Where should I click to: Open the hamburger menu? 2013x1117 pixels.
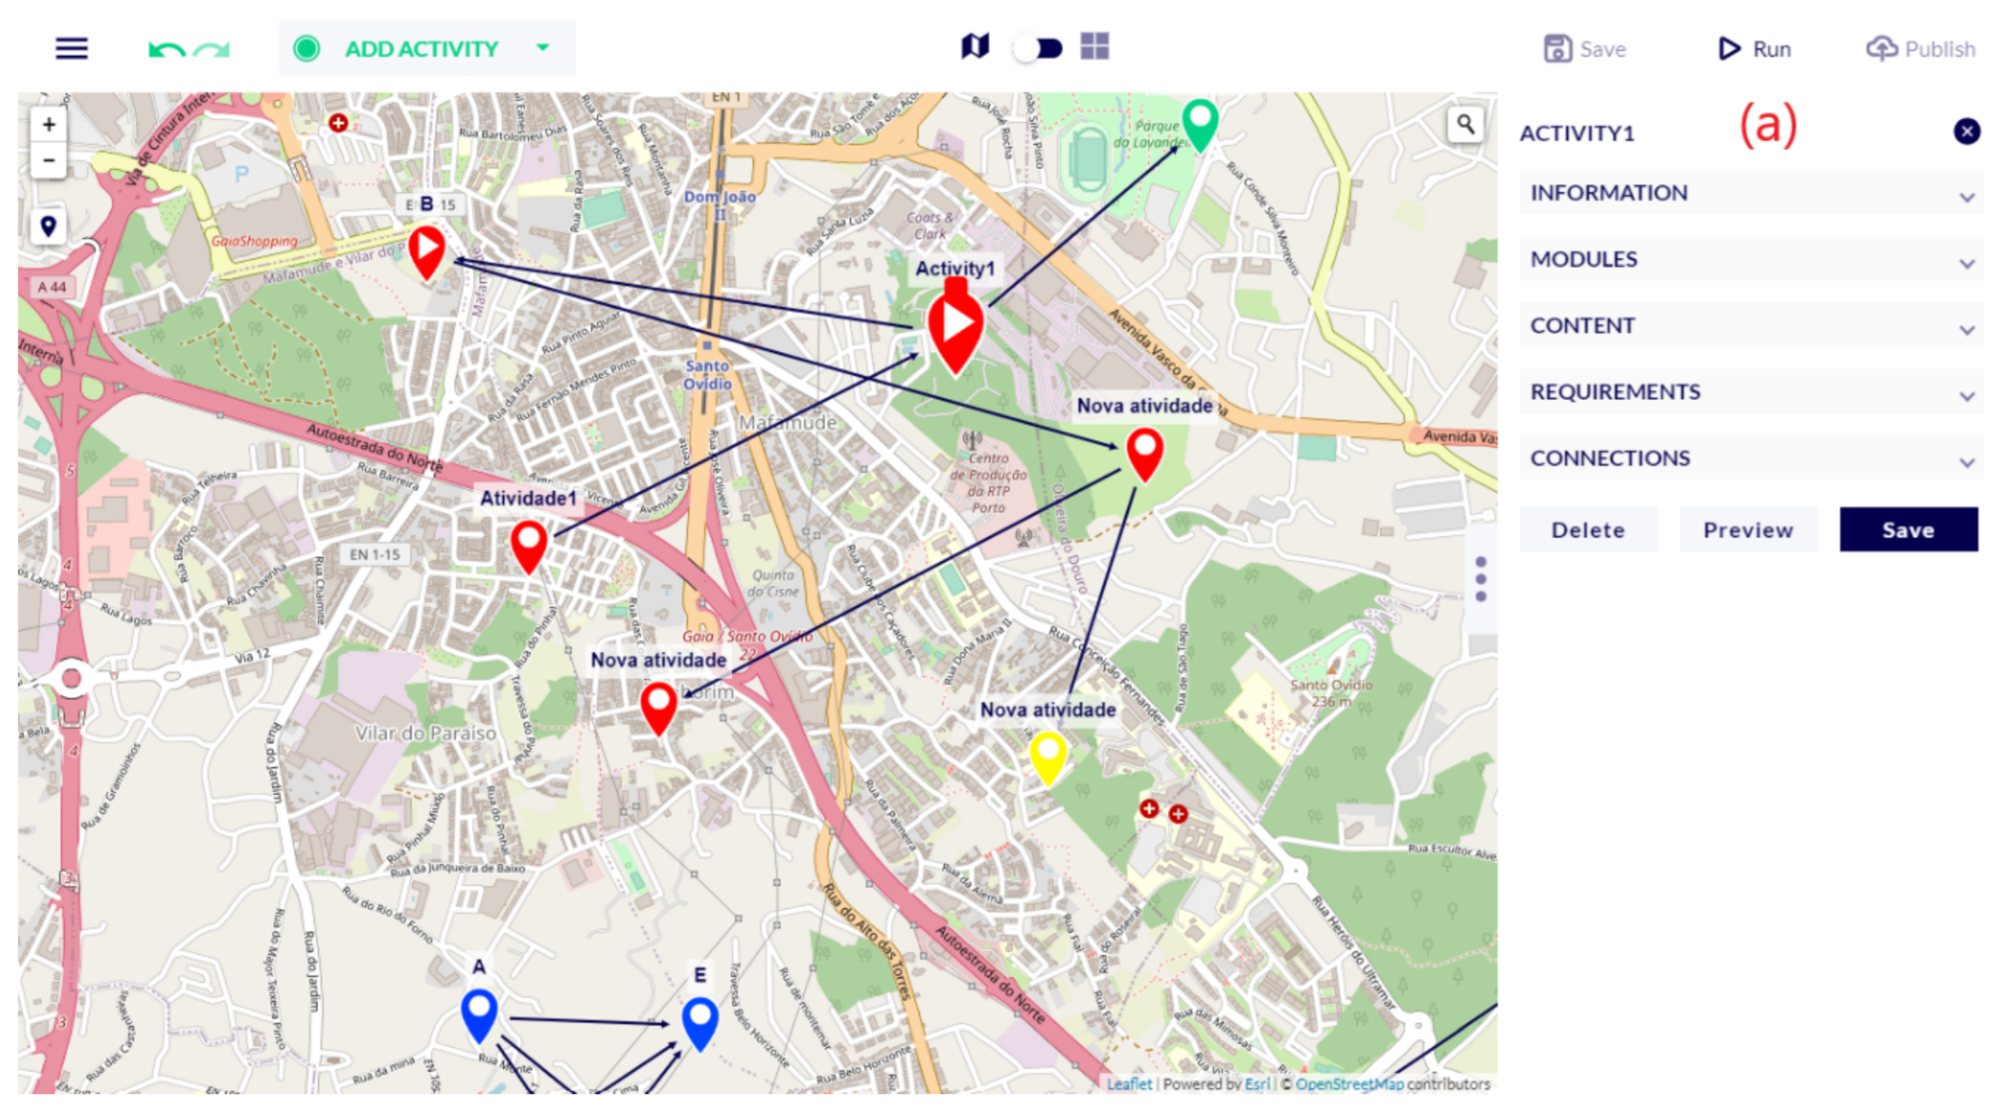(x=71, y=49)
